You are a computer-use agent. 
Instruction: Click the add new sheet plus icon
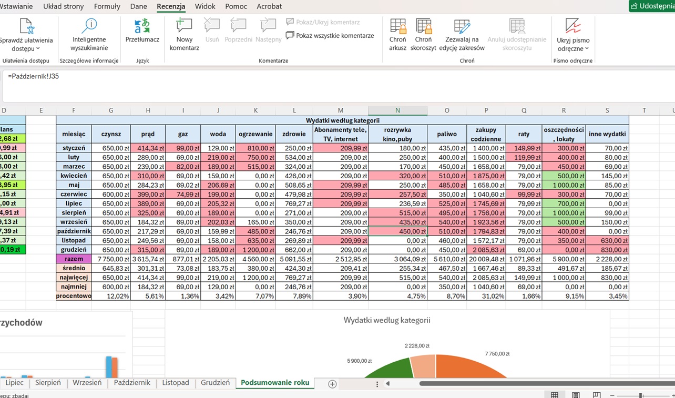(332, 384)
